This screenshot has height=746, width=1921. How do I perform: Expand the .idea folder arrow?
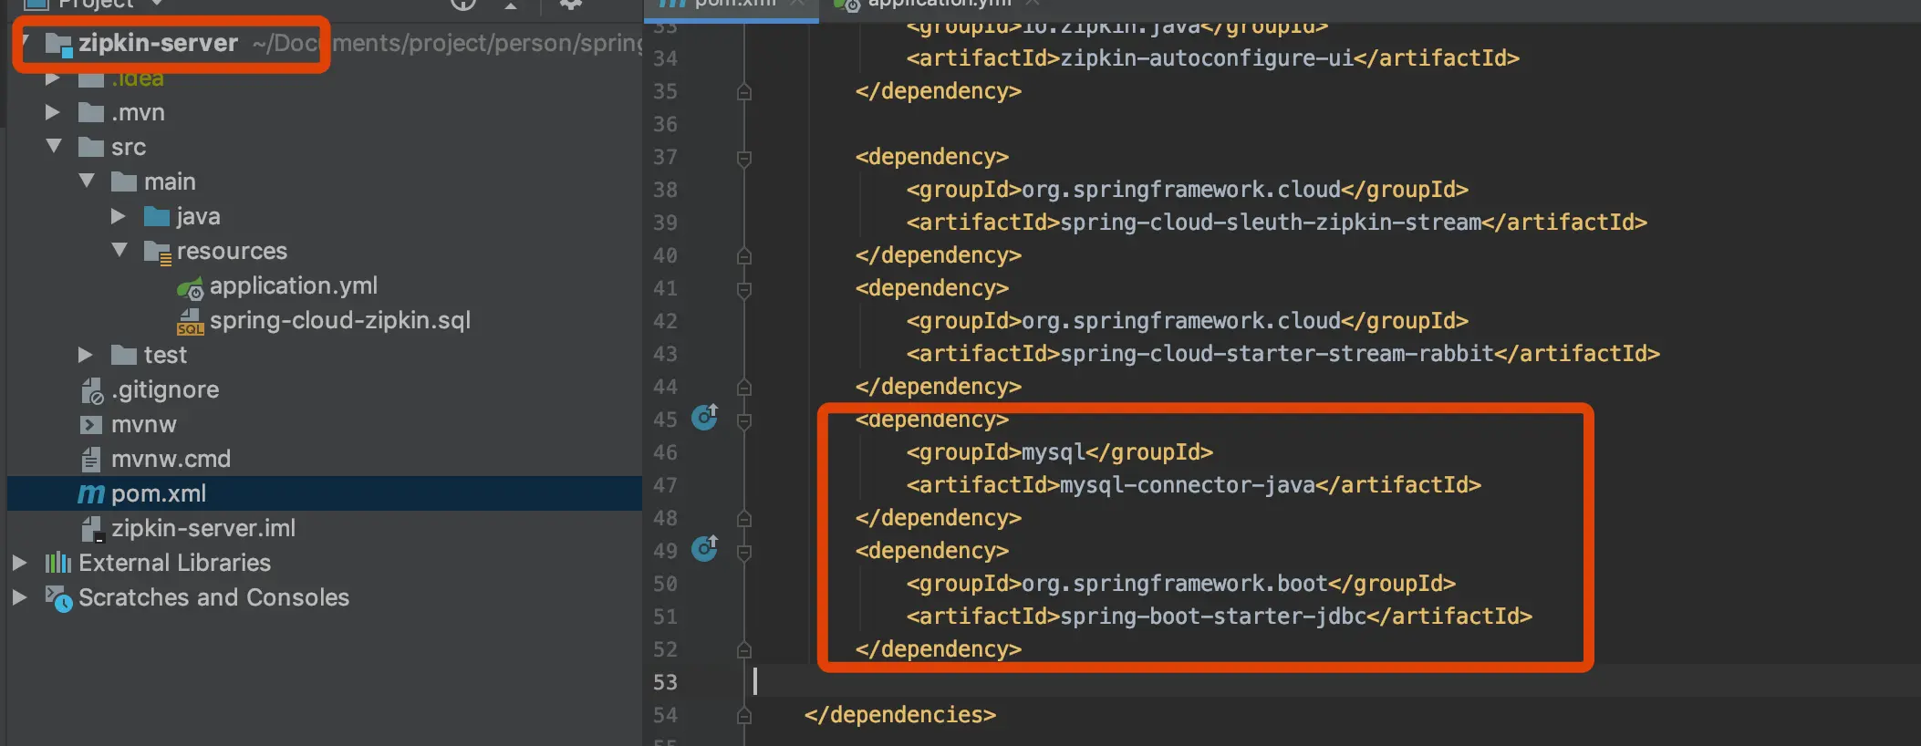click(x=53, y=78)
